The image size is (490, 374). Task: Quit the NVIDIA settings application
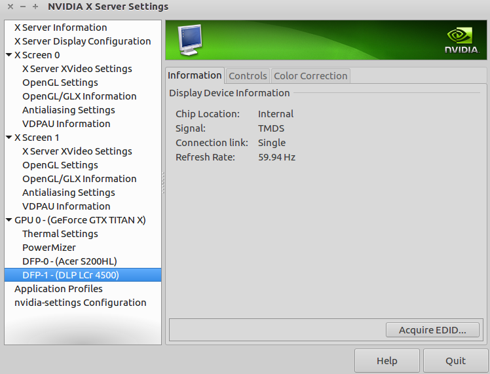(455, 361)
